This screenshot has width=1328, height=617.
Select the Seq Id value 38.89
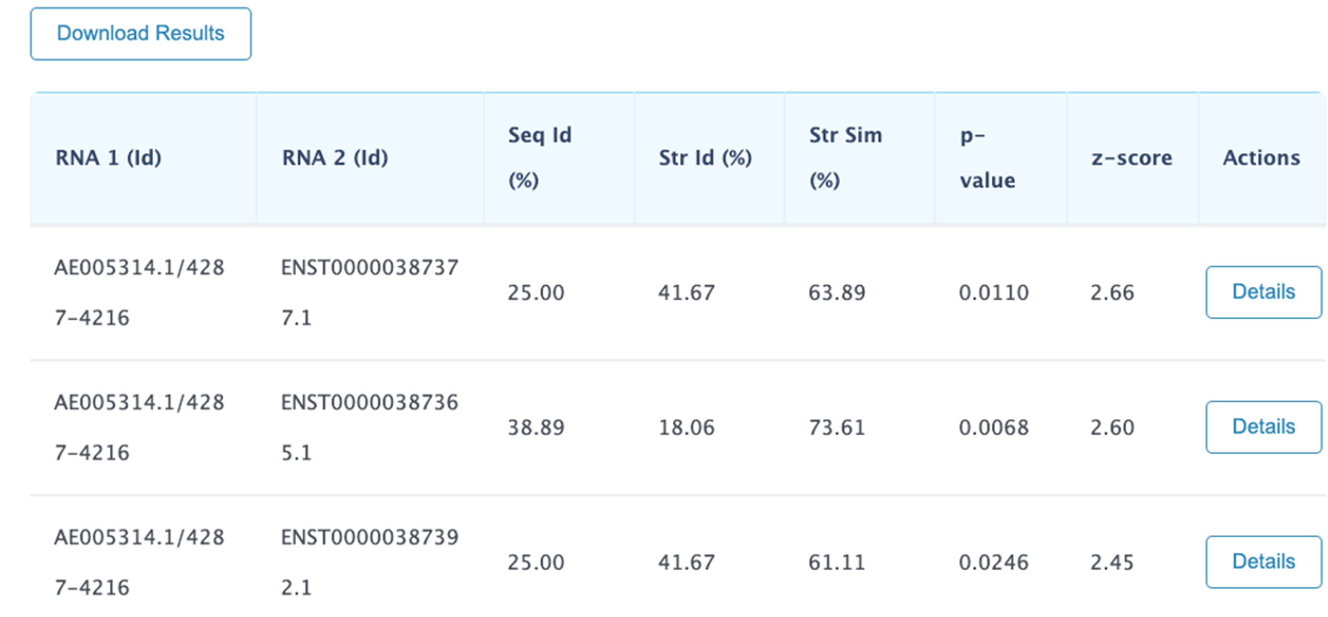(x=536, y=427)
